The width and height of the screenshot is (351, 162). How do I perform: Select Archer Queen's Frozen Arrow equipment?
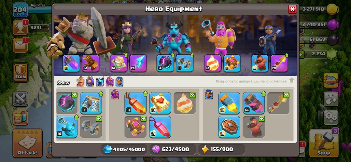(x=138, y=63)
